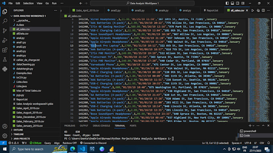Toggle the bottom panel layout icon

[232, 3]
